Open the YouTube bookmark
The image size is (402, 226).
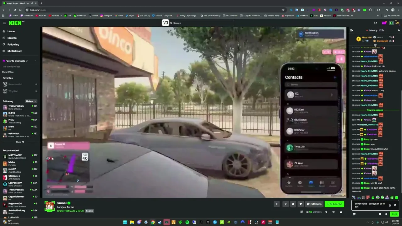[41, 16]
